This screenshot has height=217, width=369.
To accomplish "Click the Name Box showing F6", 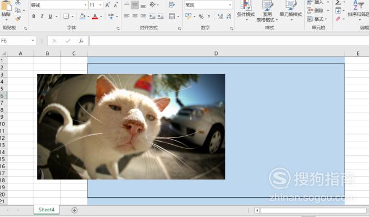I will point(18,41).
